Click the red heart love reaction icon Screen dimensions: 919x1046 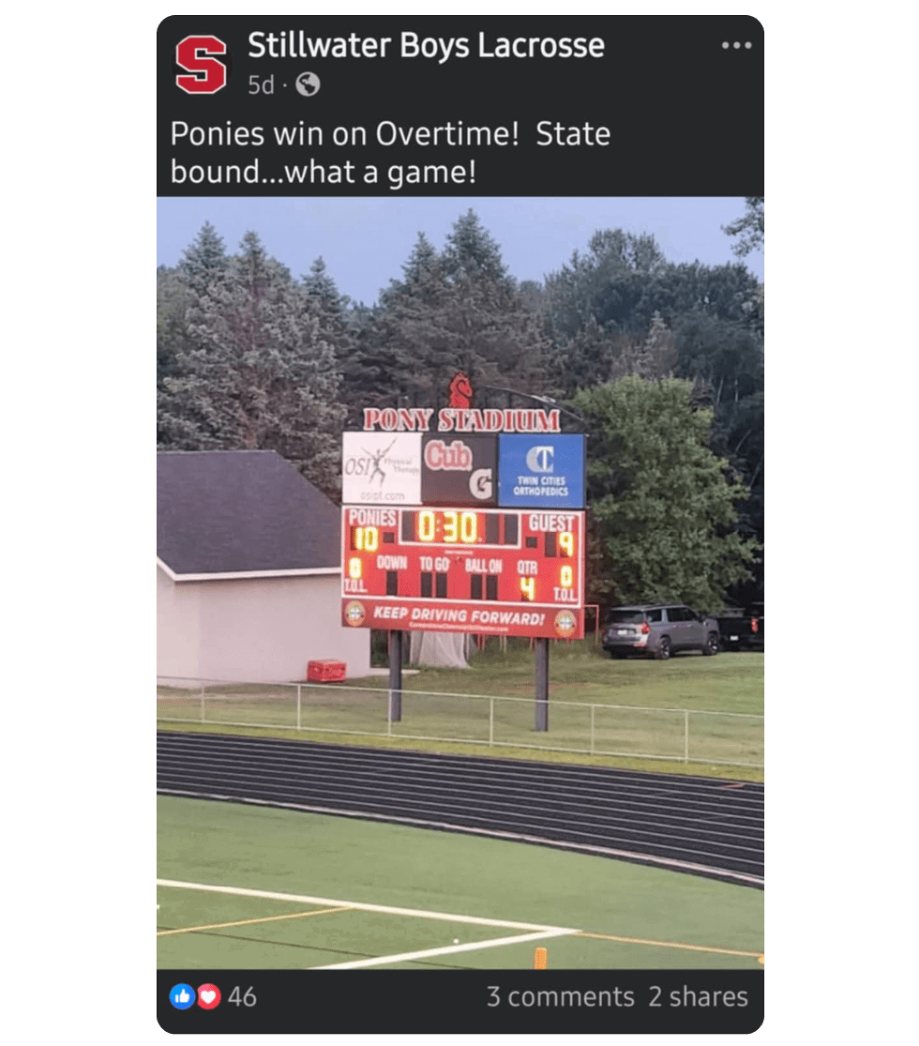pos(208,996)
